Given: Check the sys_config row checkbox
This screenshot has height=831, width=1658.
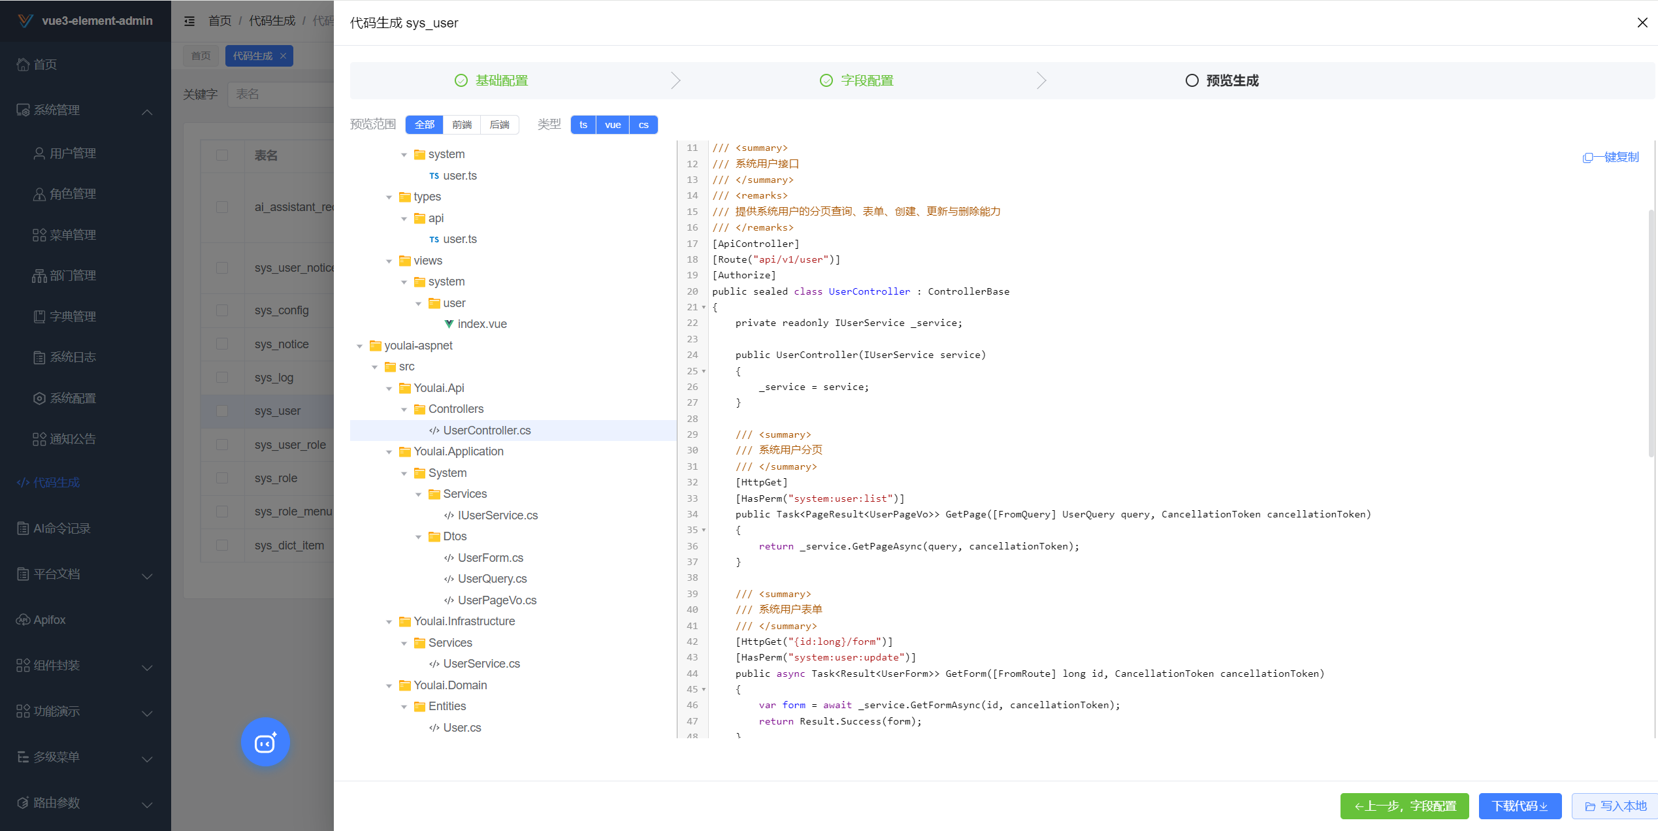Looking at the screenshot, I should pos(222,310).
